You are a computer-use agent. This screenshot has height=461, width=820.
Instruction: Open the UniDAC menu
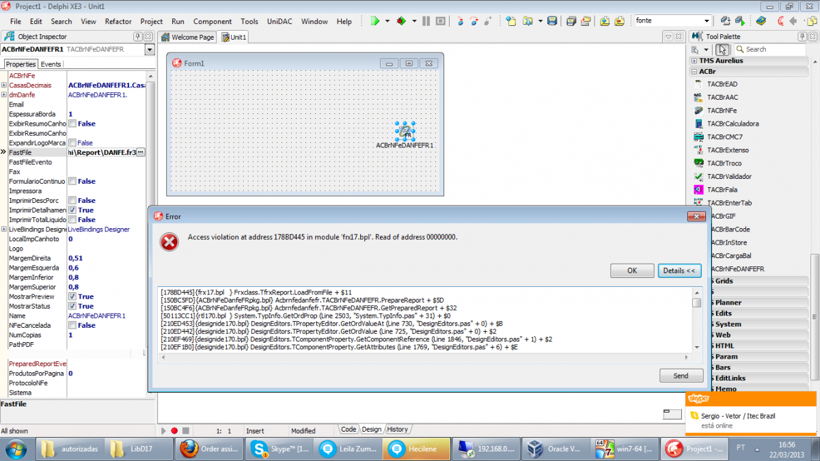pos(279,21)
